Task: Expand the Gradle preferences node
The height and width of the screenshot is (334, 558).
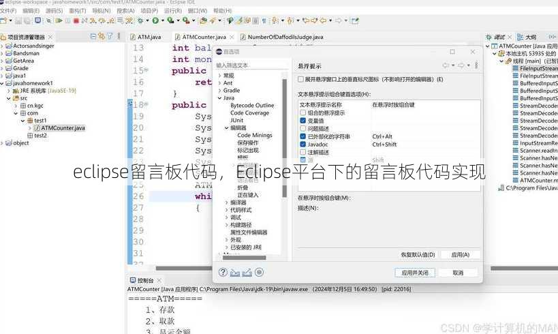Action: [x=219, y=91]
